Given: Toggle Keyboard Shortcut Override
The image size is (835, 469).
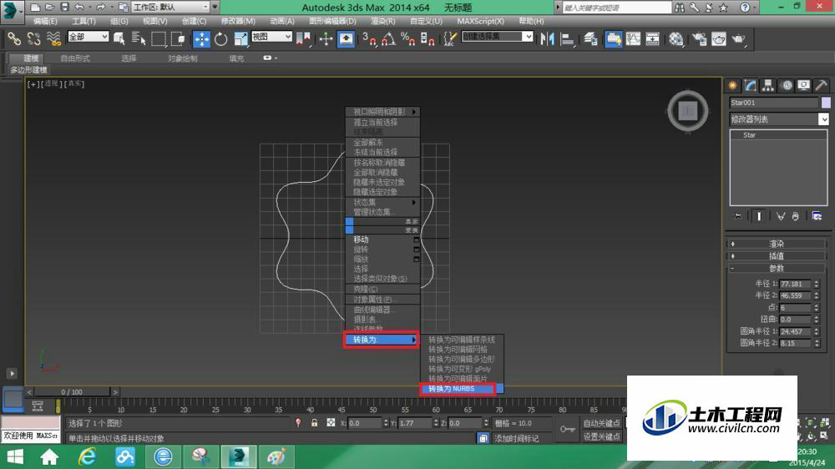Looking at the screenshot, I should (x=347, y=39).
